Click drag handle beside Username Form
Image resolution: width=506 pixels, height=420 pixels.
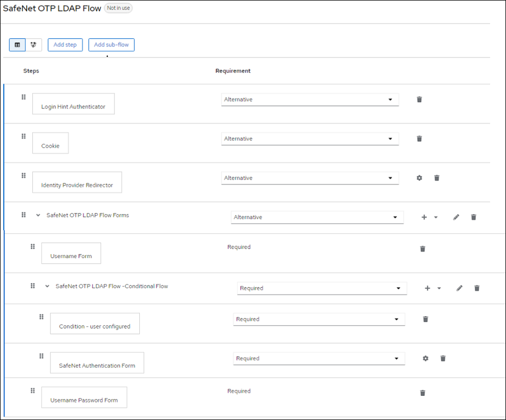[32, 247]
